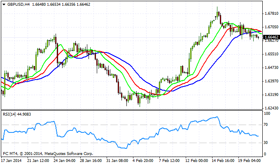Click the 1.65510 price axis label
The height and width of the screenshot is (164, 280).
click(272, 54)
